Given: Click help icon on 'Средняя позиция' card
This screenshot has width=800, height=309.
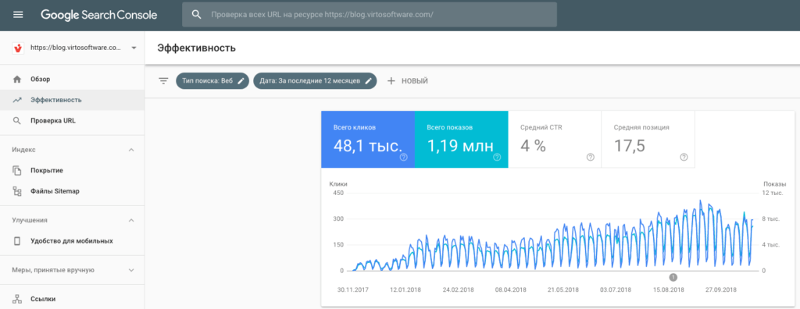Looking at the screenshot, I should coord(684,157).
